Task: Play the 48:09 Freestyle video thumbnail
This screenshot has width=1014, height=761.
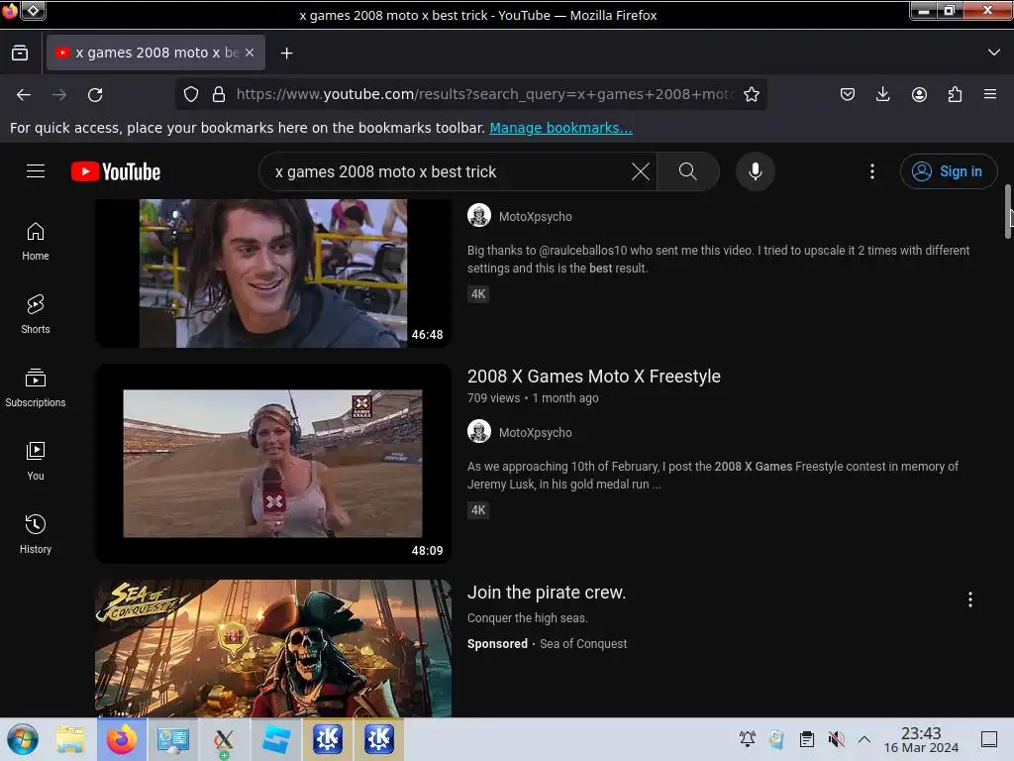Action: coord(273,463)
